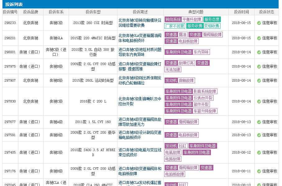Click green status icon for complaint 298001

point(259,52)
